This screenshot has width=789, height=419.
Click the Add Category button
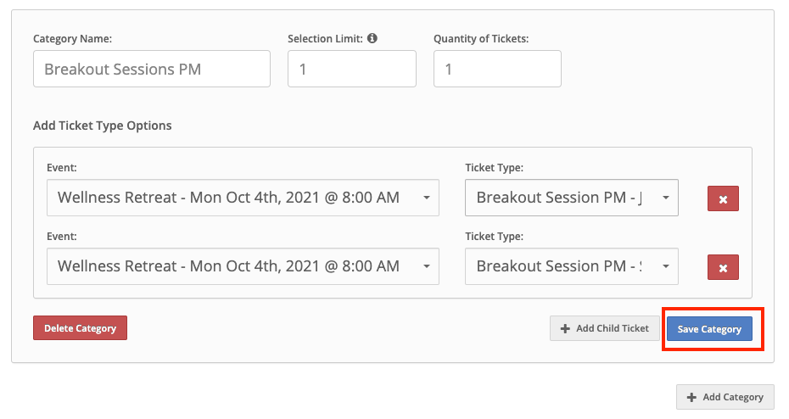click(725, 397)
